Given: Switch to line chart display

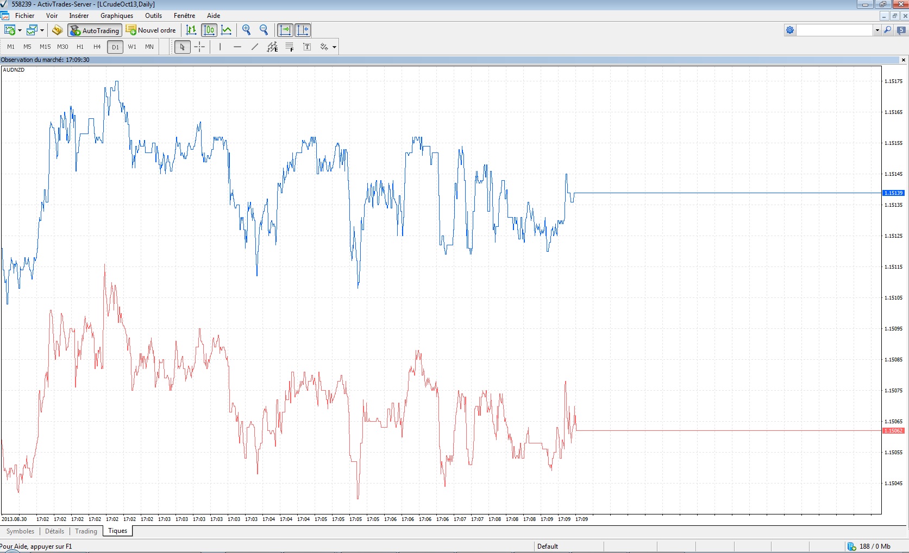Looking at the screenshot, I should tap(227, 30).
